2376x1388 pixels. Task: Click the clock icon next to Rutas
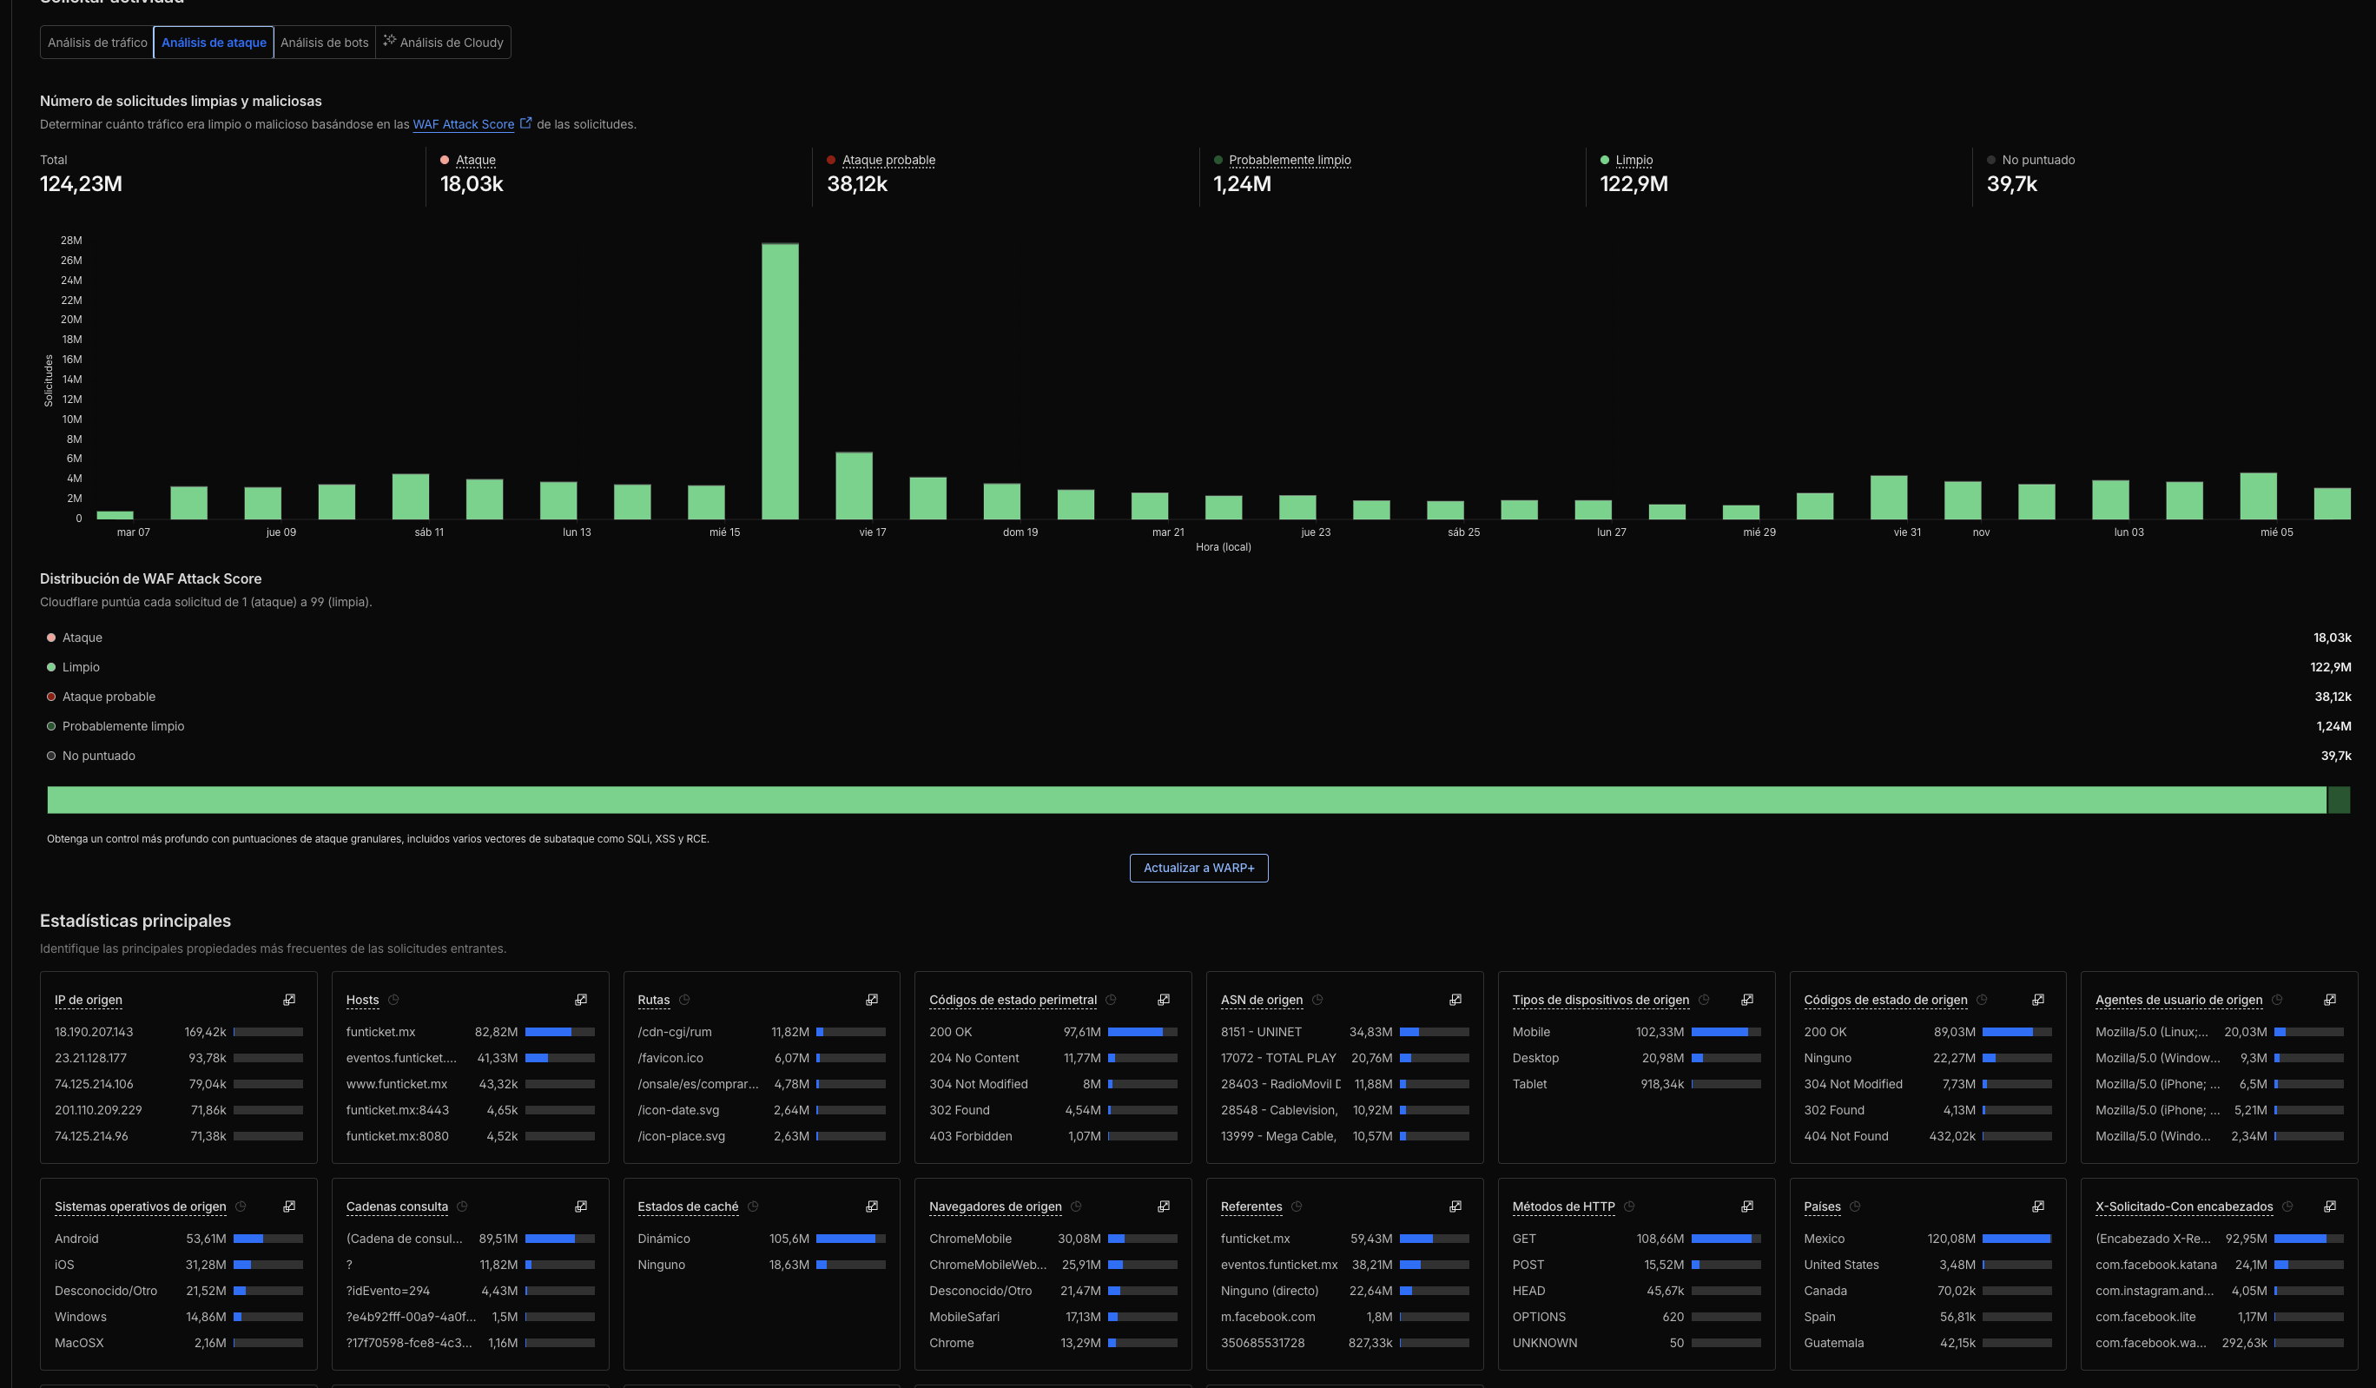tap(684, 1000)
